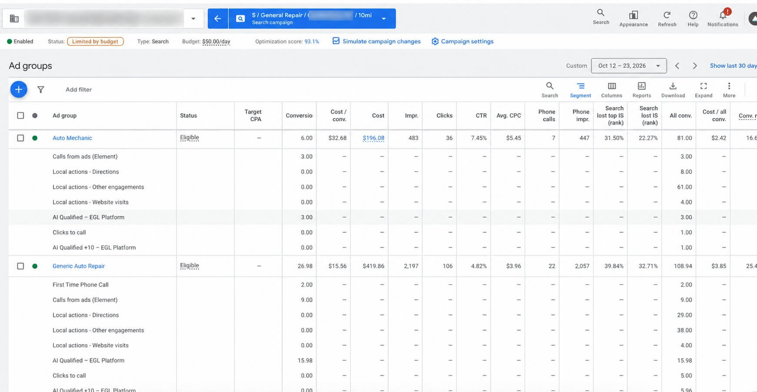
Task: Open Campaign settings
Action: [462, 41]
